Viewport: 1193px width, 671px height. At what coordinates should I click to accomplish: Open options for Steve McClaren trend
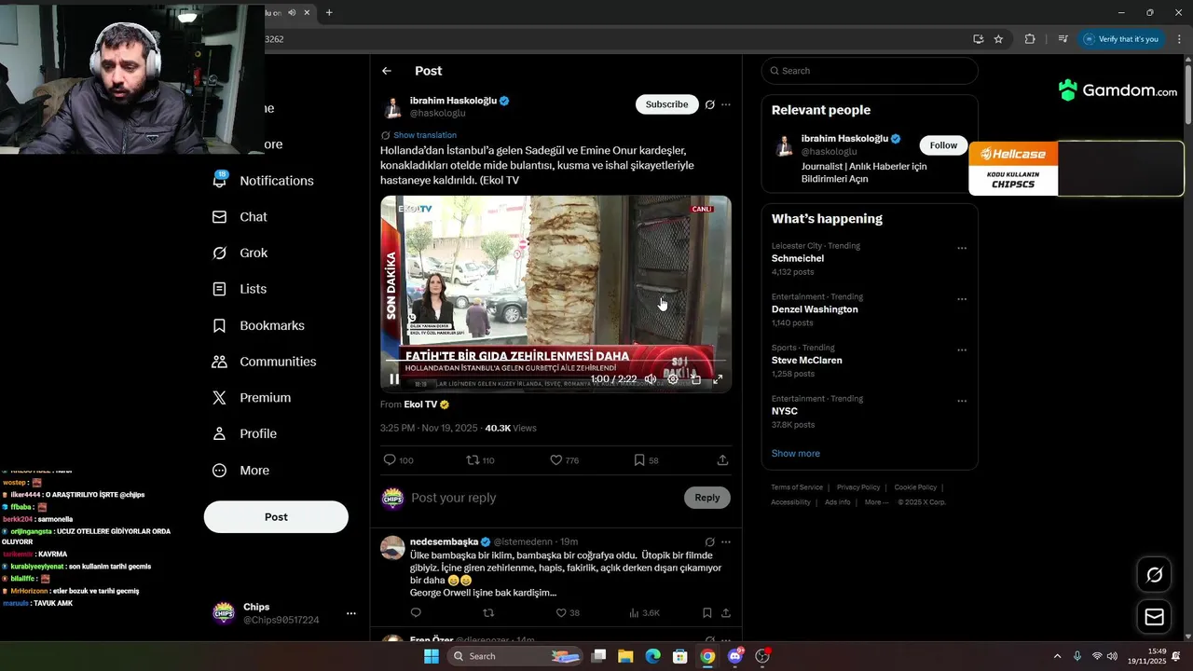(x=962, y=350)
